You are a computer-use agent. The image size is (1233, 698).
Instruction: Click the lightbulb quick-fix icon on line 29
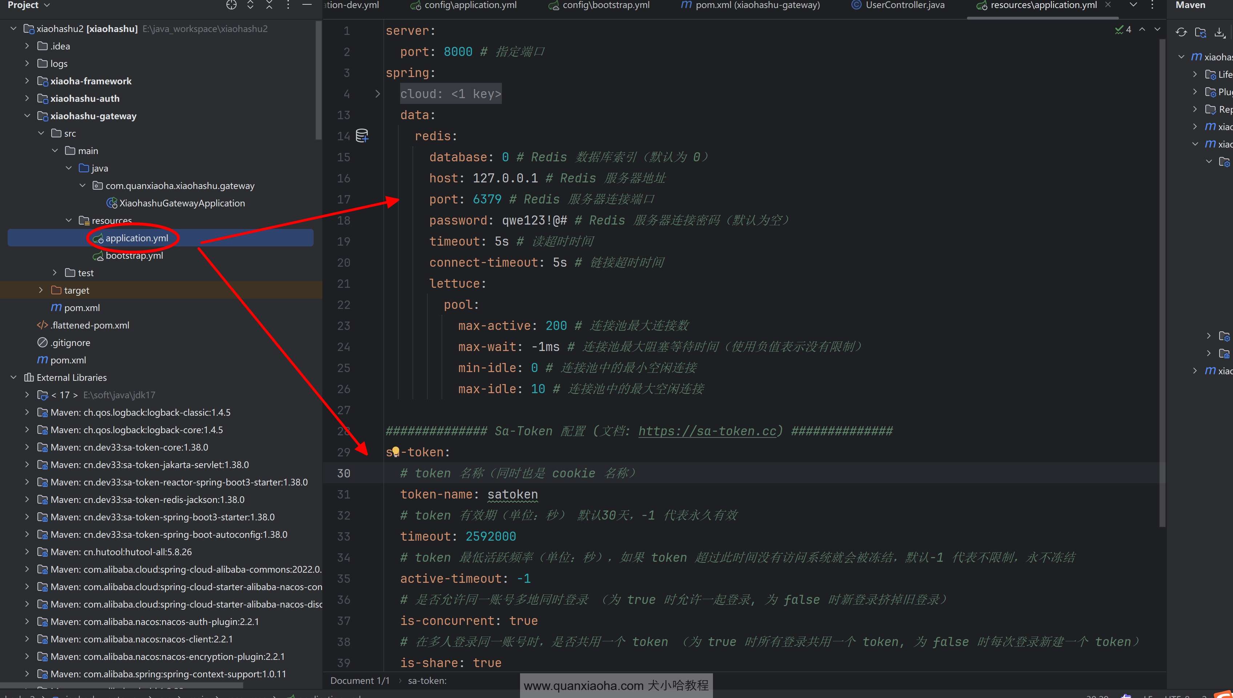point(395,452)
